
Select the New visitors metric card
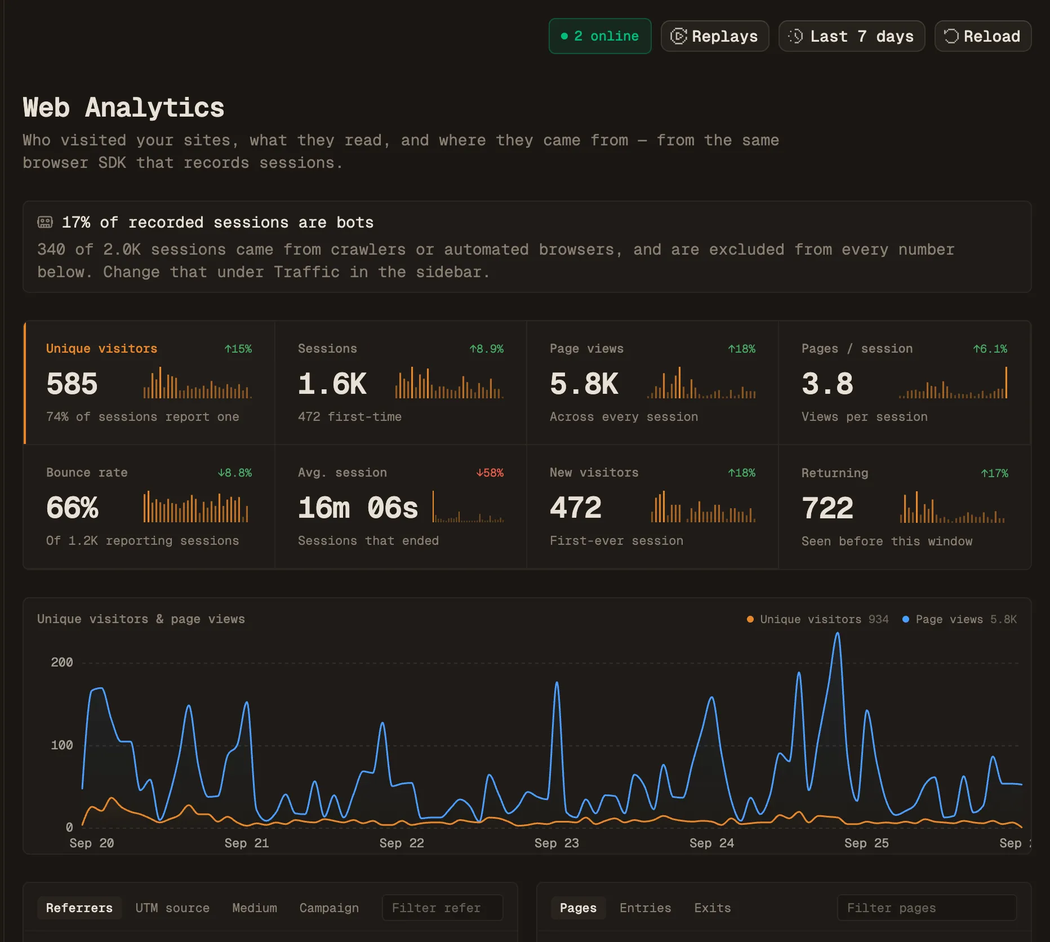652,507
